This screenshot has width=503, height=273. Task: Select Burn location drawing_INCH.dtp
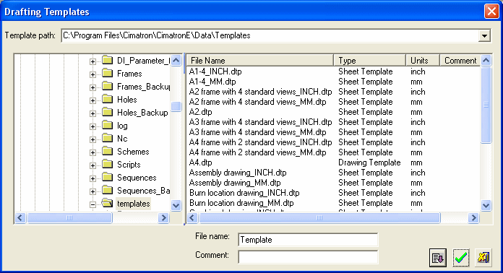click(x=244, y=193)
